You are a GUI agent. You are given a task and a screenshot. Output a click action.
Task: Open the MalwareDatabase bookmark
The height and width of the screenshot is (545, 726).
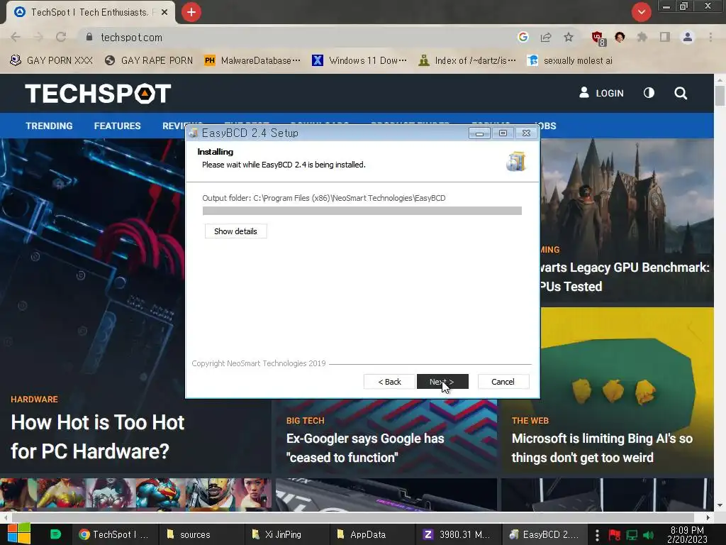pos(252,61)
